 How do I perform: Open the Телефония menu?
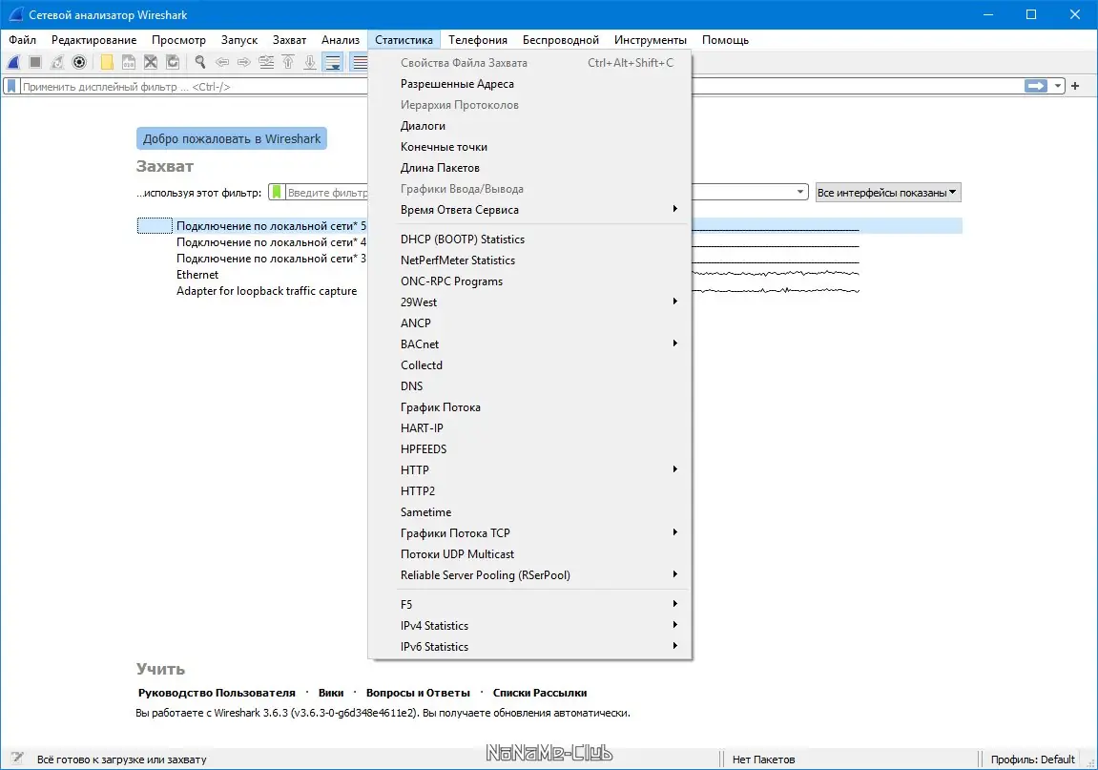478,40
